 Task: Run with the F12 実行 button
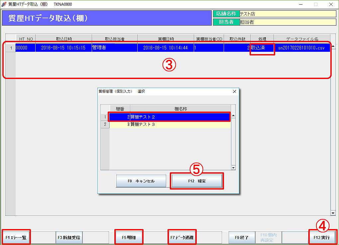click(x=322, y=237)
